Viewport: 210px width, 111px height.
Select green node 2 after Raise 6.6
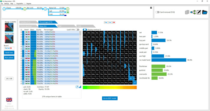(x=67, y=9)
